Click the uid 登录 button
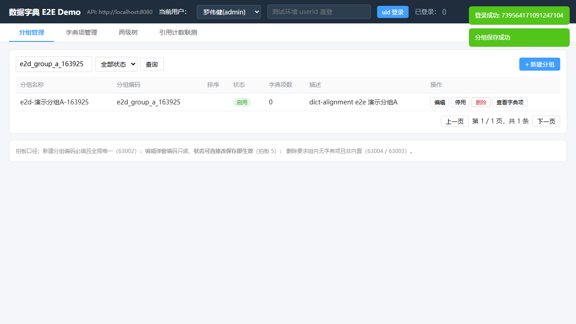This screenshot has width=576, height=324. 393,12
